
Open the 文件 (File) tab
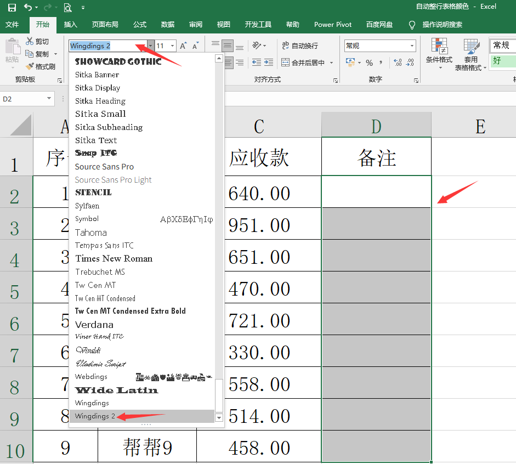tap(12, 25)
